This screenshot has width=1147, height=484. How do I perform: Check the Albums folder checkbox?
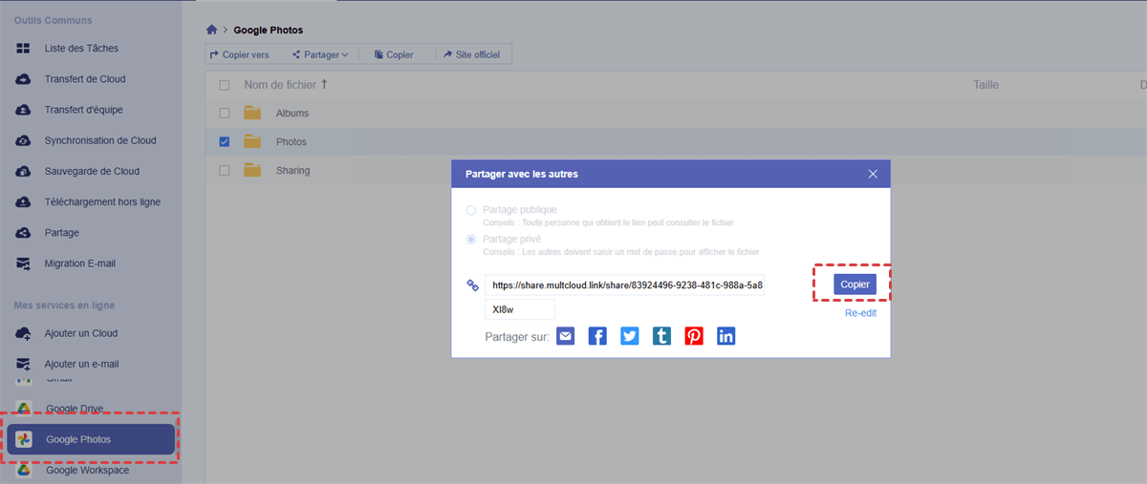pos(225,114)
